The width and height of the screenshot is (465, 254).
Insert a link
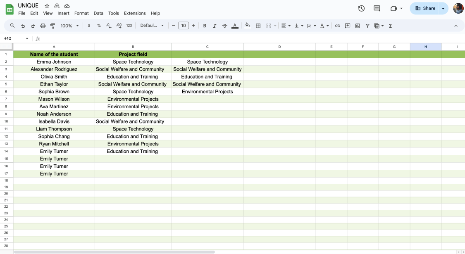pos(337,26)
